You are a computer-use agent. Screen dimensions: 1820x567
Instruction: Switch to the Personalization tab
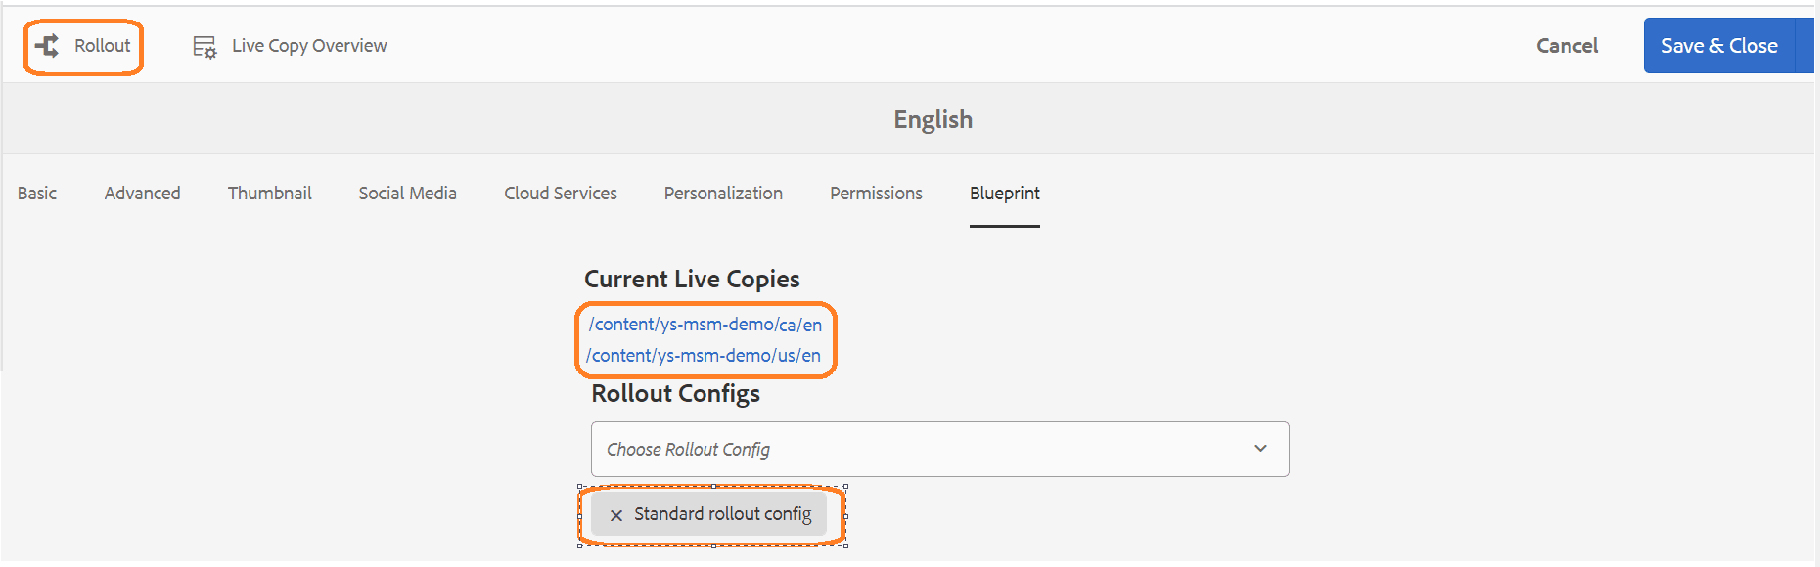pyautogui.click(x=723, y=194)
